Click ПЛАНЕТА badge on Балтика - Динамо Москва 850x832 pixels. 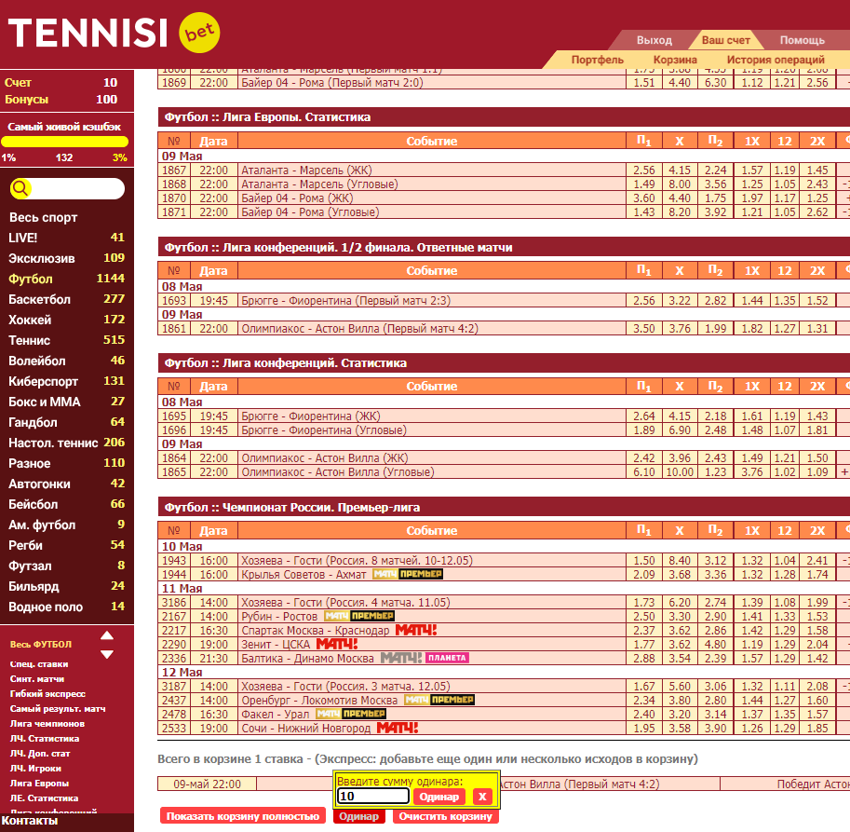(447, 658)
